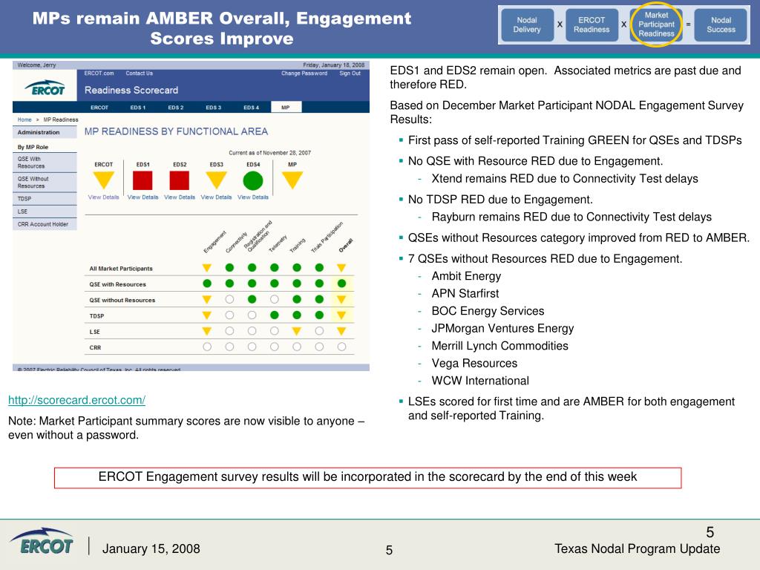Open the ERCOT tab in scorecard navigation
760x570 pixels.
coord(99,107)
